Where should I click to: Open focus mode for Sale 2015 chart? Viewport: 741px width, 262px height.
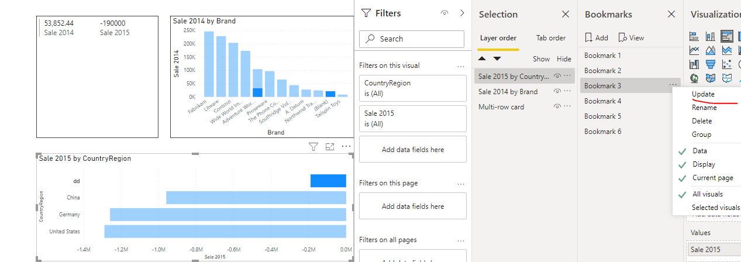(x=330, y=147)
